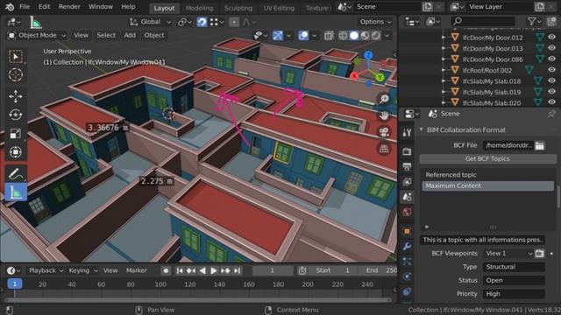Browse for BCF file folder icon
Viewport: 561px width, 315px height.
coord(540,145)
